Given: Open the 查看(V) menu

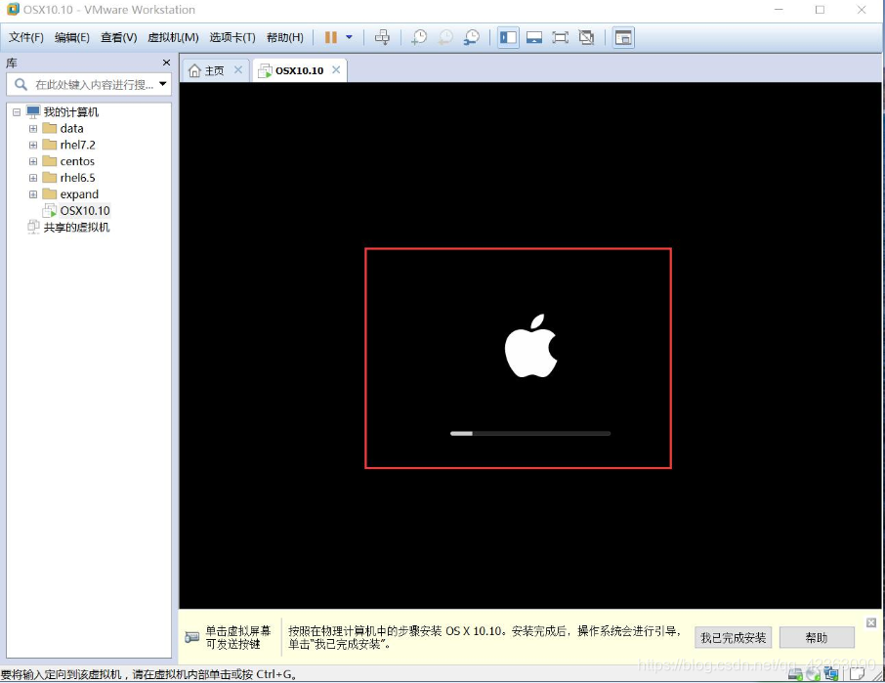Looking at the screenshot, I should [118, 37].
